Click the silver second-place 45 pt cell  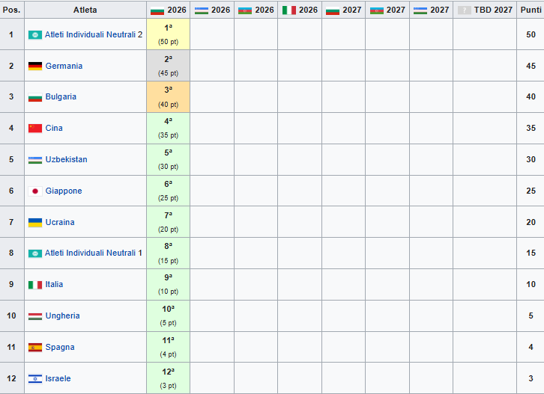coord(168,66)
